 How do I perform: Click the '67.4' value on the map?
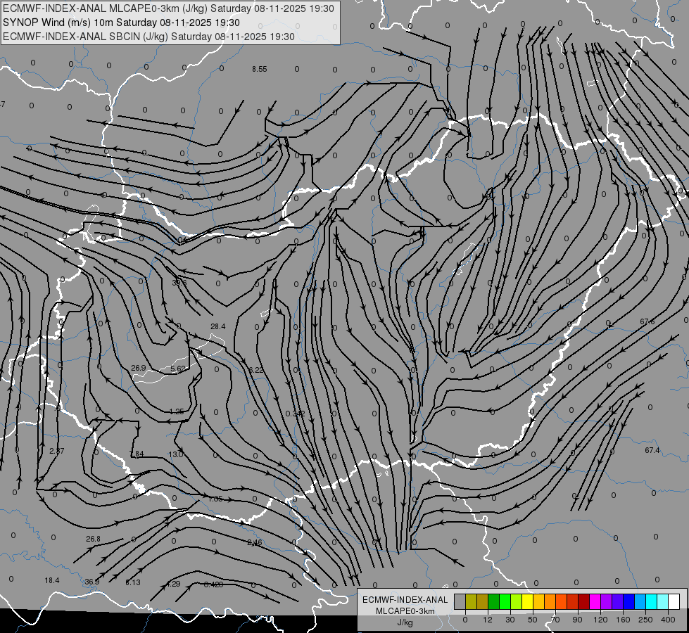(652, 450)
